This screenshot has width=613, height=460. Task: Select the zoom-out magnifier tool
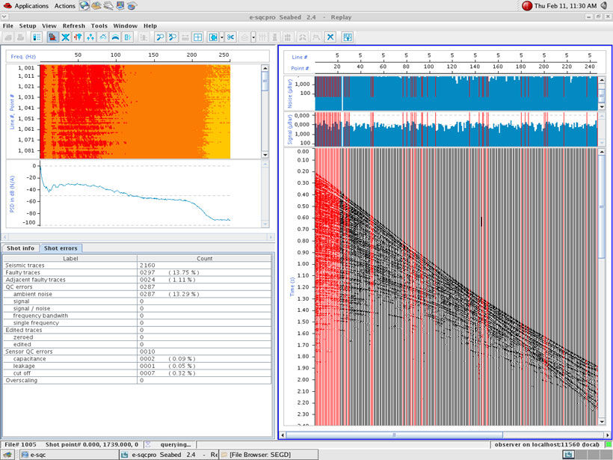[x=171, y=37]
